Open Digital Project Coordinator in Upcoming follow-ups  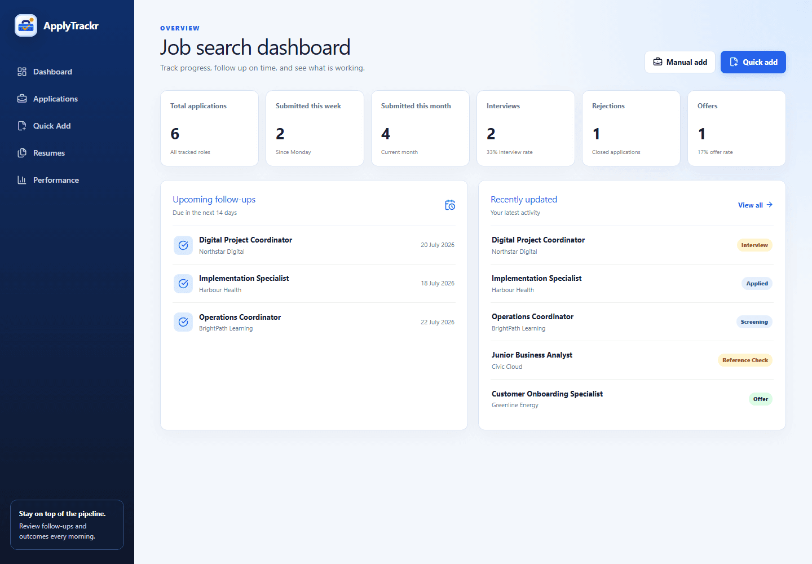(314, 245)
